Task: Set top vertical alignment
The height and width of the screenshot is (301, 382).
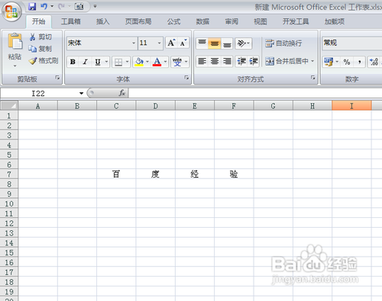Action: click(x=202, y=43)
